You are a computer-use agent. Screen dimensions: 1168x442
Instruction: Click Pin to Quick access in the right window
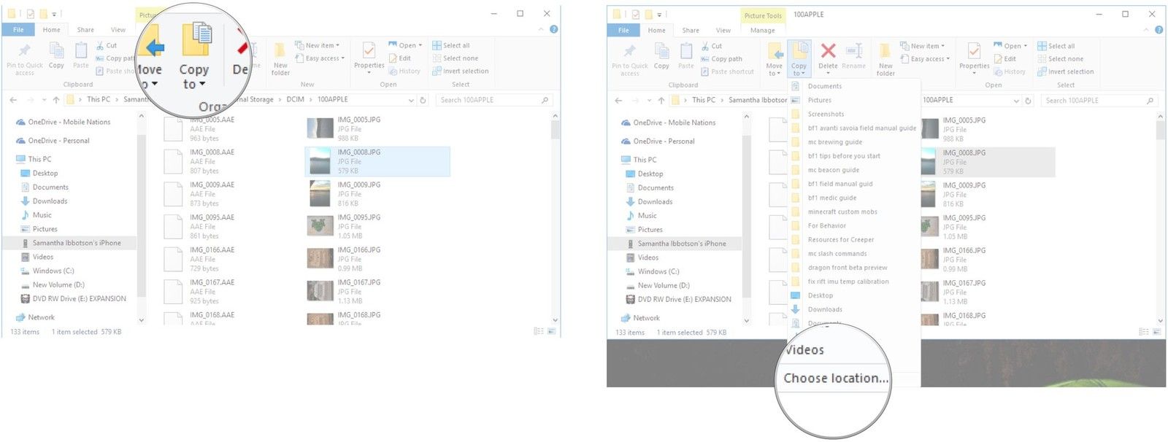[629, 58]
